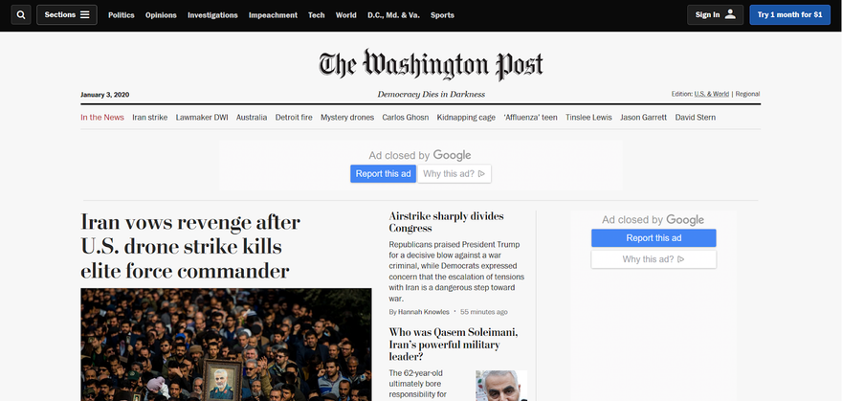
Task: Expand the Sections hamburger menu
Action: click(67, 15)
